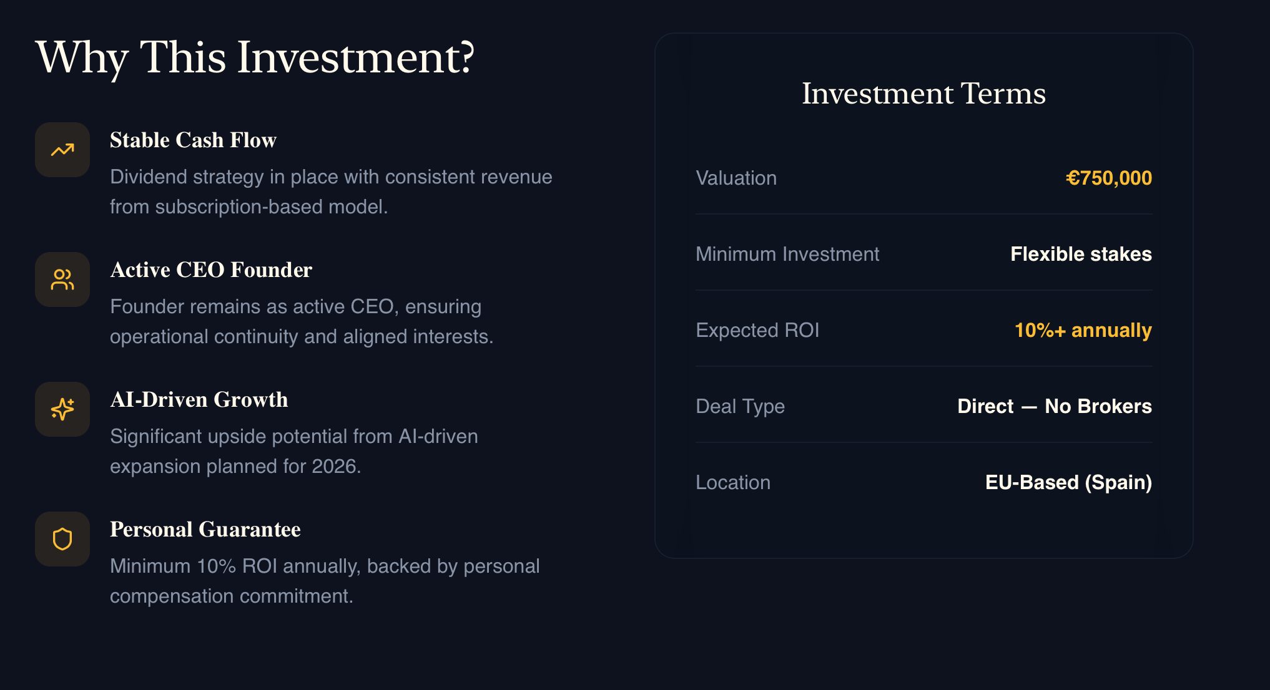This screenshot has height=690, width=1270.
Task: Click the trending arrow Stable Cash Flow icon
Action: coord(62,150)
